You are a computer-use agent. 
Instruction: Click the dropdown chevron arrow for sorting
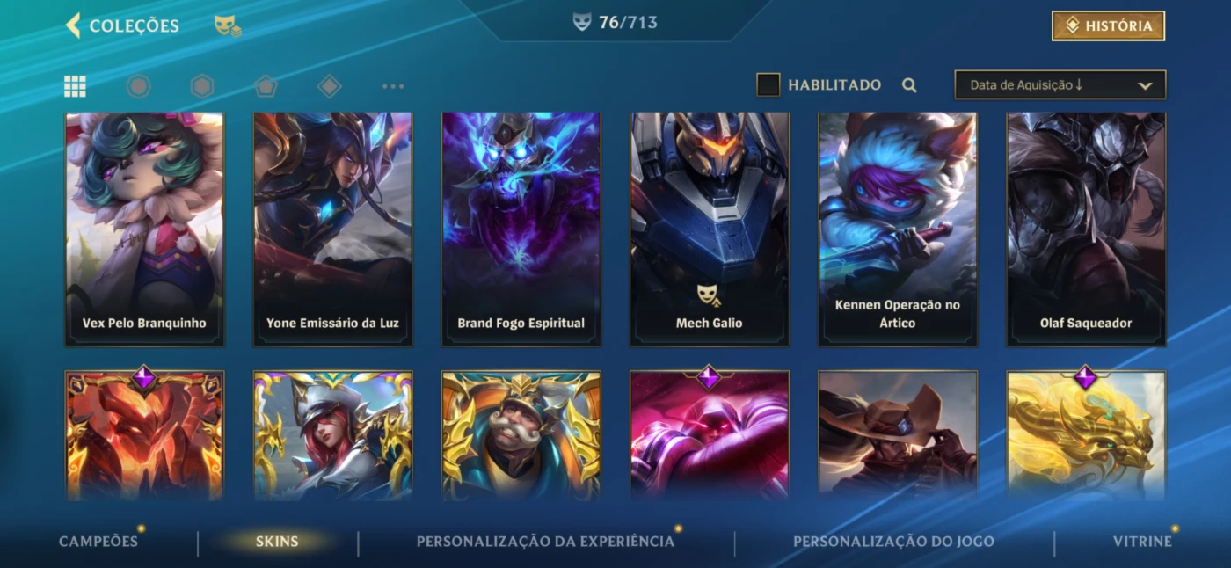coord(1145,85)
